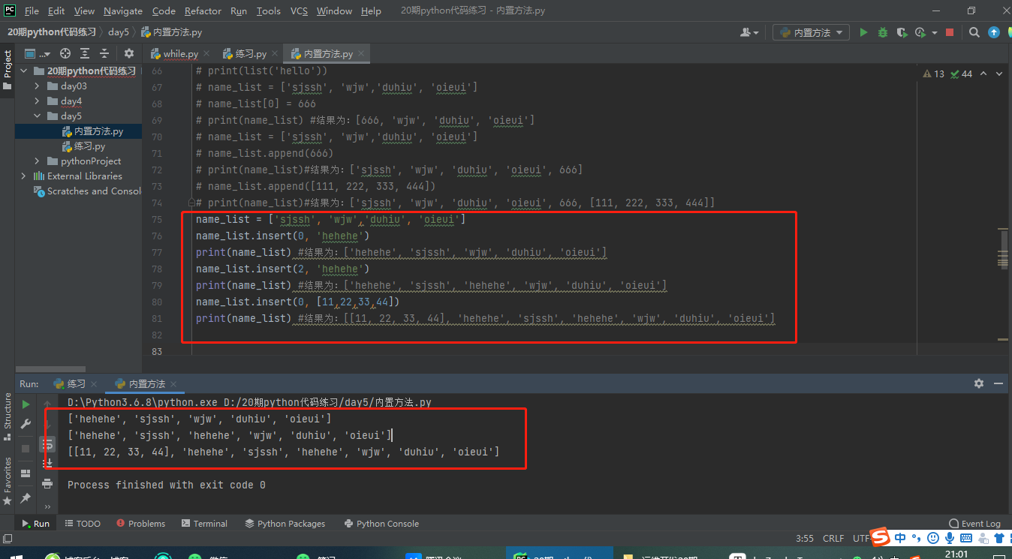Image resolution: width=1012 pixels, height=559 pixels.
Task: Expand the day4 folder
Action: tap(37, 101)
